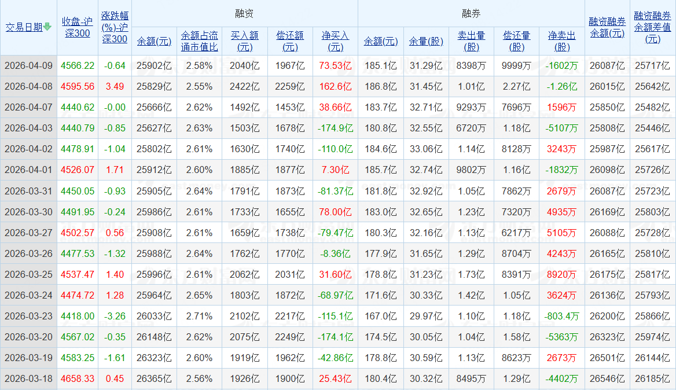The image size is (676, 390).
Task: Select the 2026-04-08 date cell
Action: (28, 87)
